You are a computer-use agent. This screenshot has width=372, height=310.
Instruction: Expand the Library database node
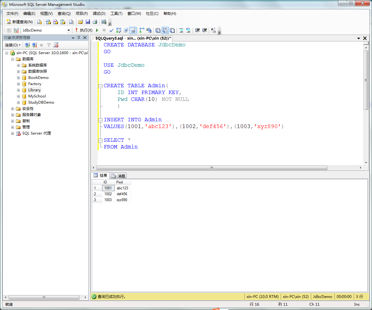tap(19, 90)
